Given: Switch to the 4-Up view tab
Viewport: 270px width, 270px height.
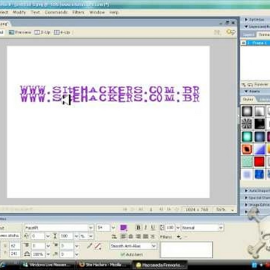Looking at the screenshot, I should point(62,32).
